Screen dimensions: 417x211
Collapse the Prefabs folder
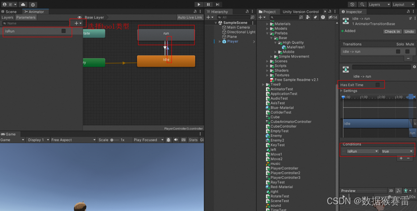tap(268, 33)
